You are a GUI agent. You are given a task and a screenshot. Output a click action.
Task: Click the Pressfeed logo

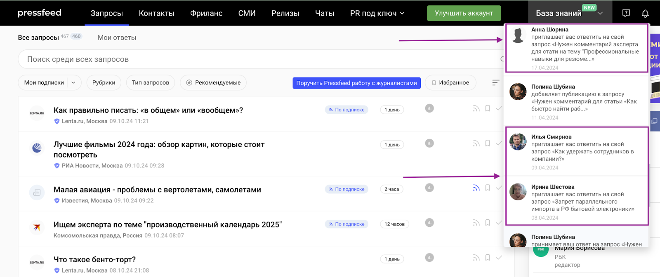click(x=39, y=13)
